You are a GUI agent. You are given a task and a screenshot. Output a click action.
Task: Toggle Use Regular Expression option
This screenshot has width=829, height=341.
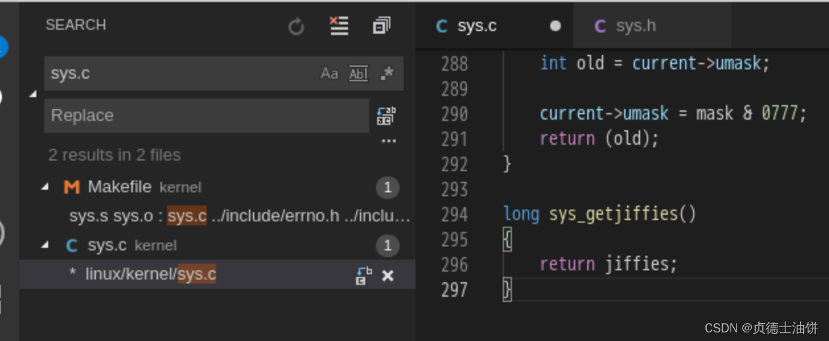point(387,73)
